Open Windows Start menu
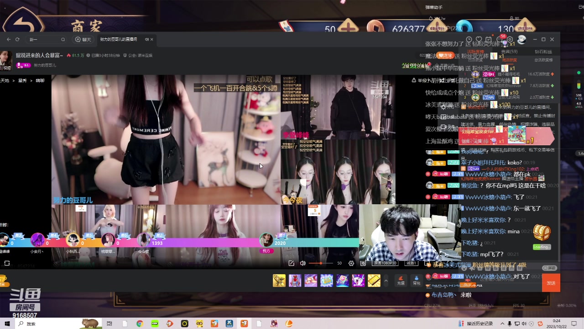This screenshot has height=329, width=584. click(x=7, y=324)
